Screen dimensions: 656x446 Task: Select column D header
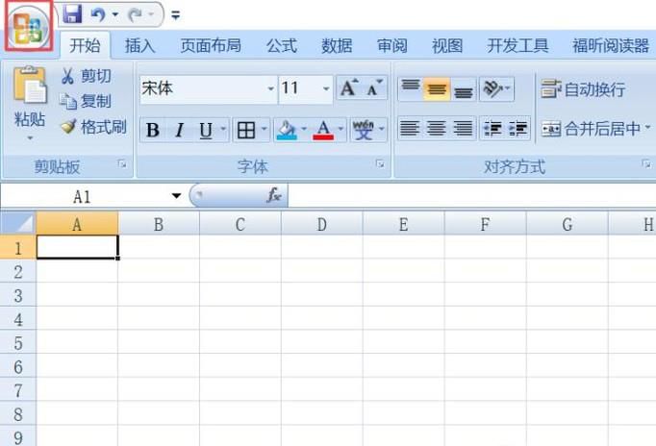pyautogui.click(x=321, y=225)
